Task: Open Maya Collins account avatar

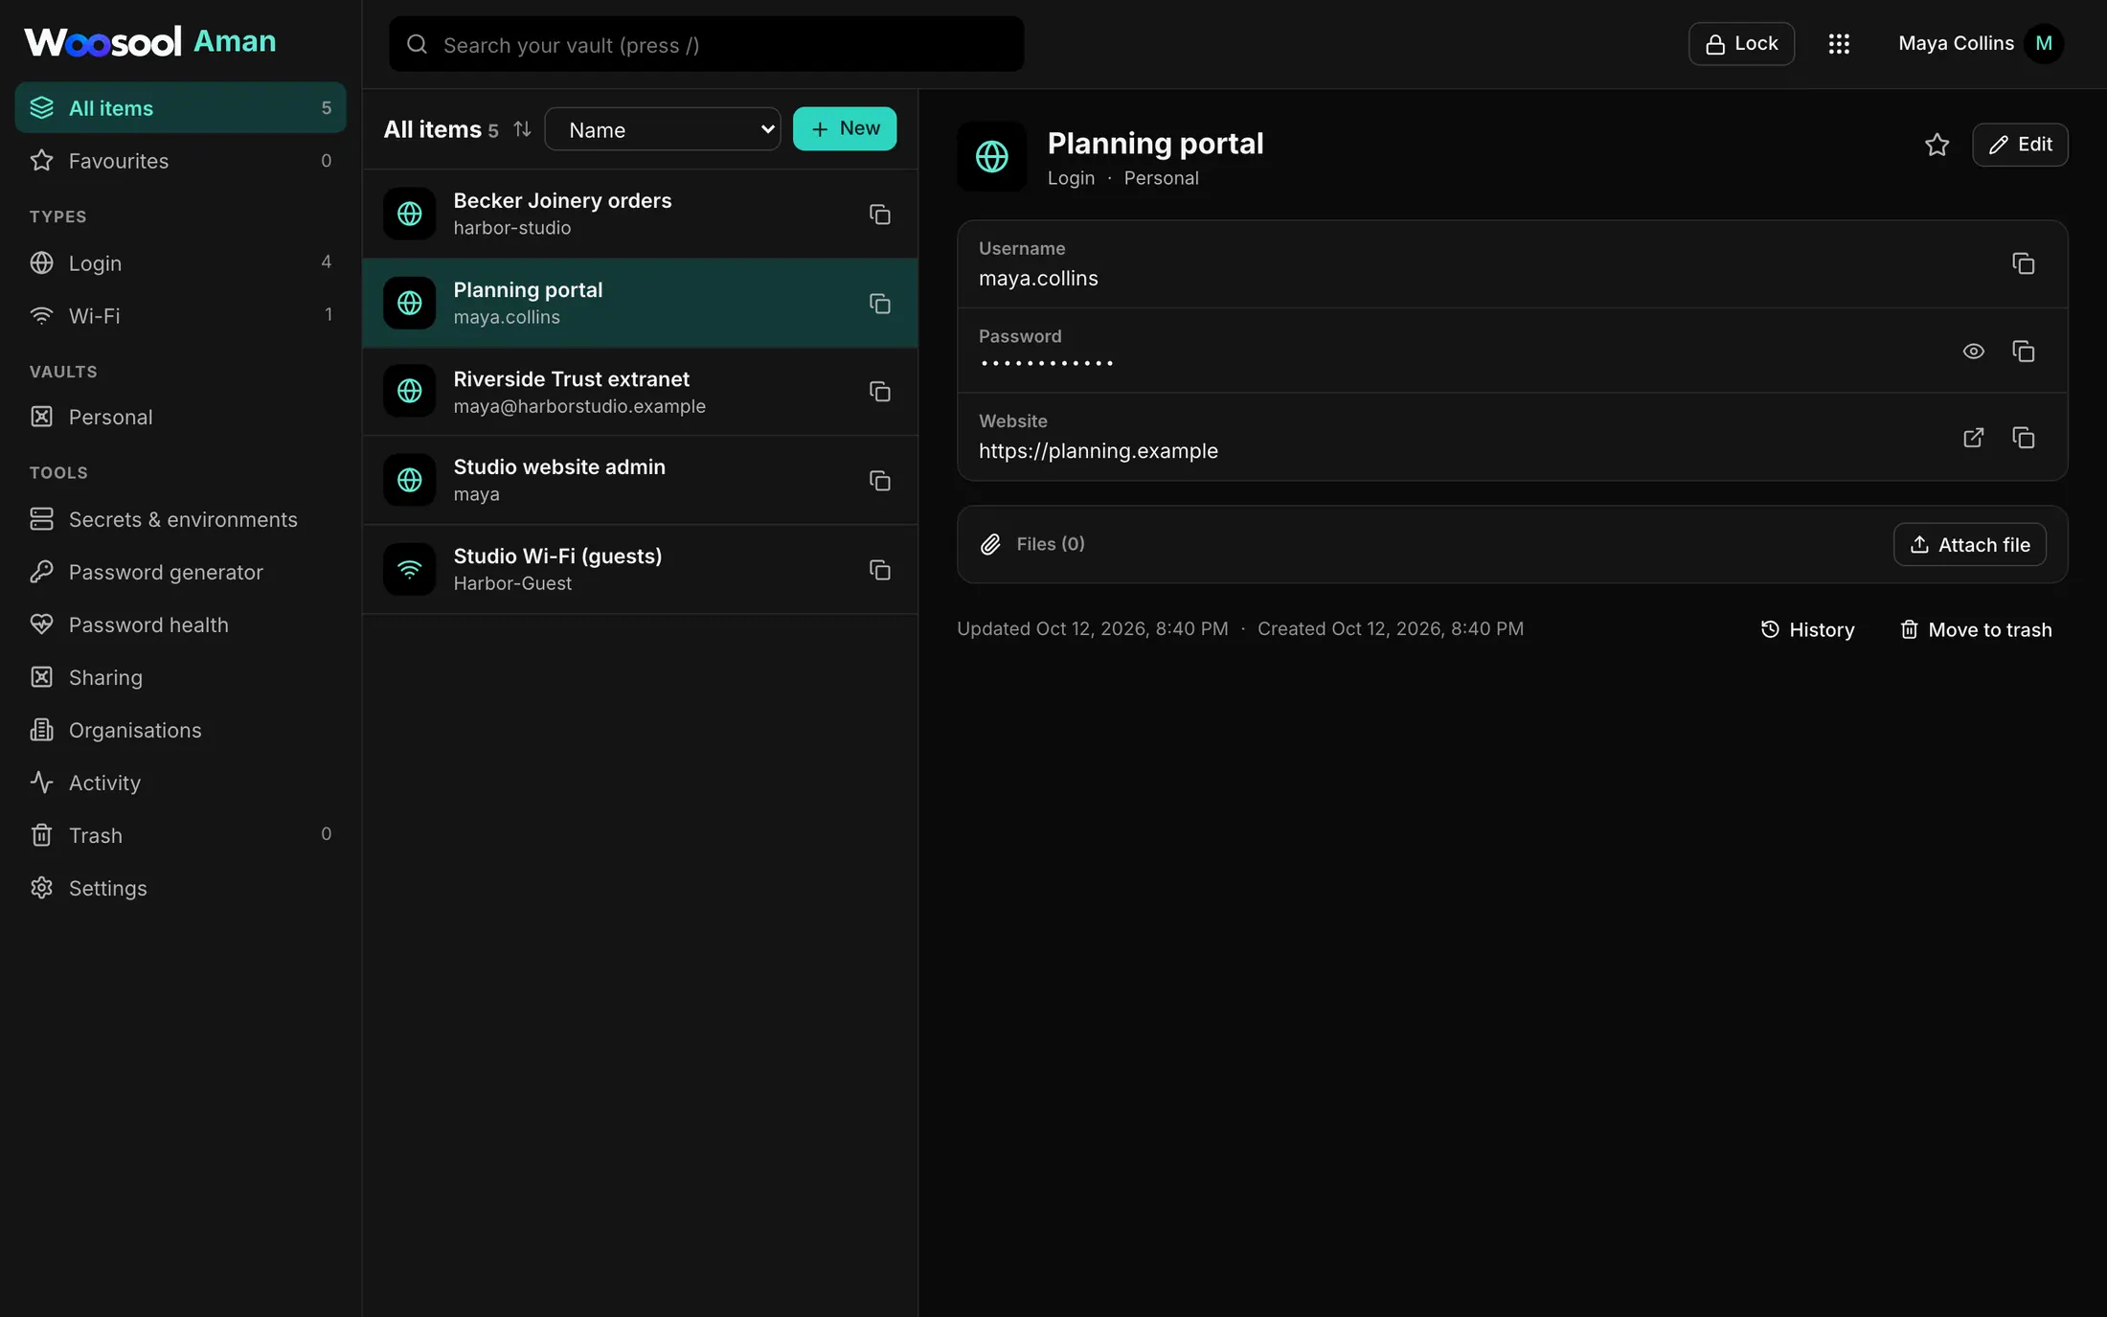Action: point(2043,44)
